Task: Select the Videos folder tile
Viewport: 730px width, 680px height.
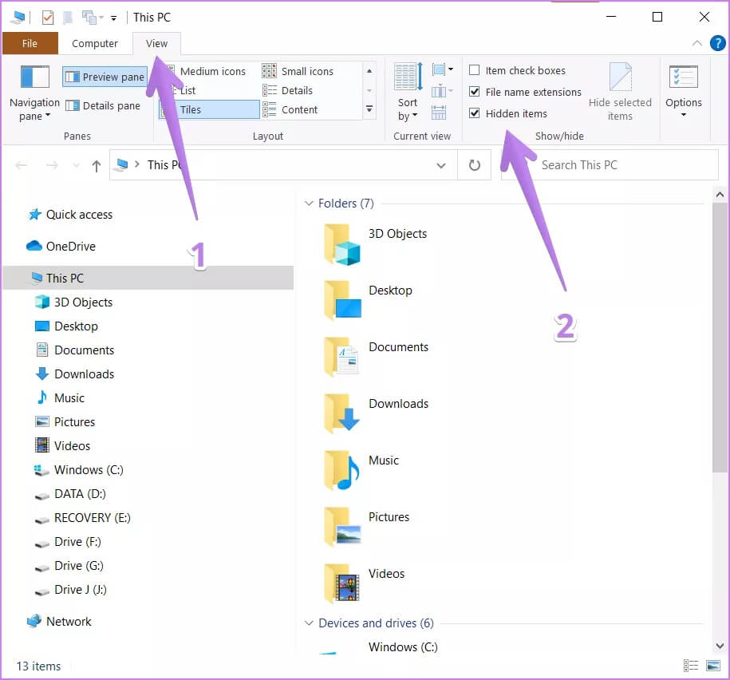Action: 365,584
